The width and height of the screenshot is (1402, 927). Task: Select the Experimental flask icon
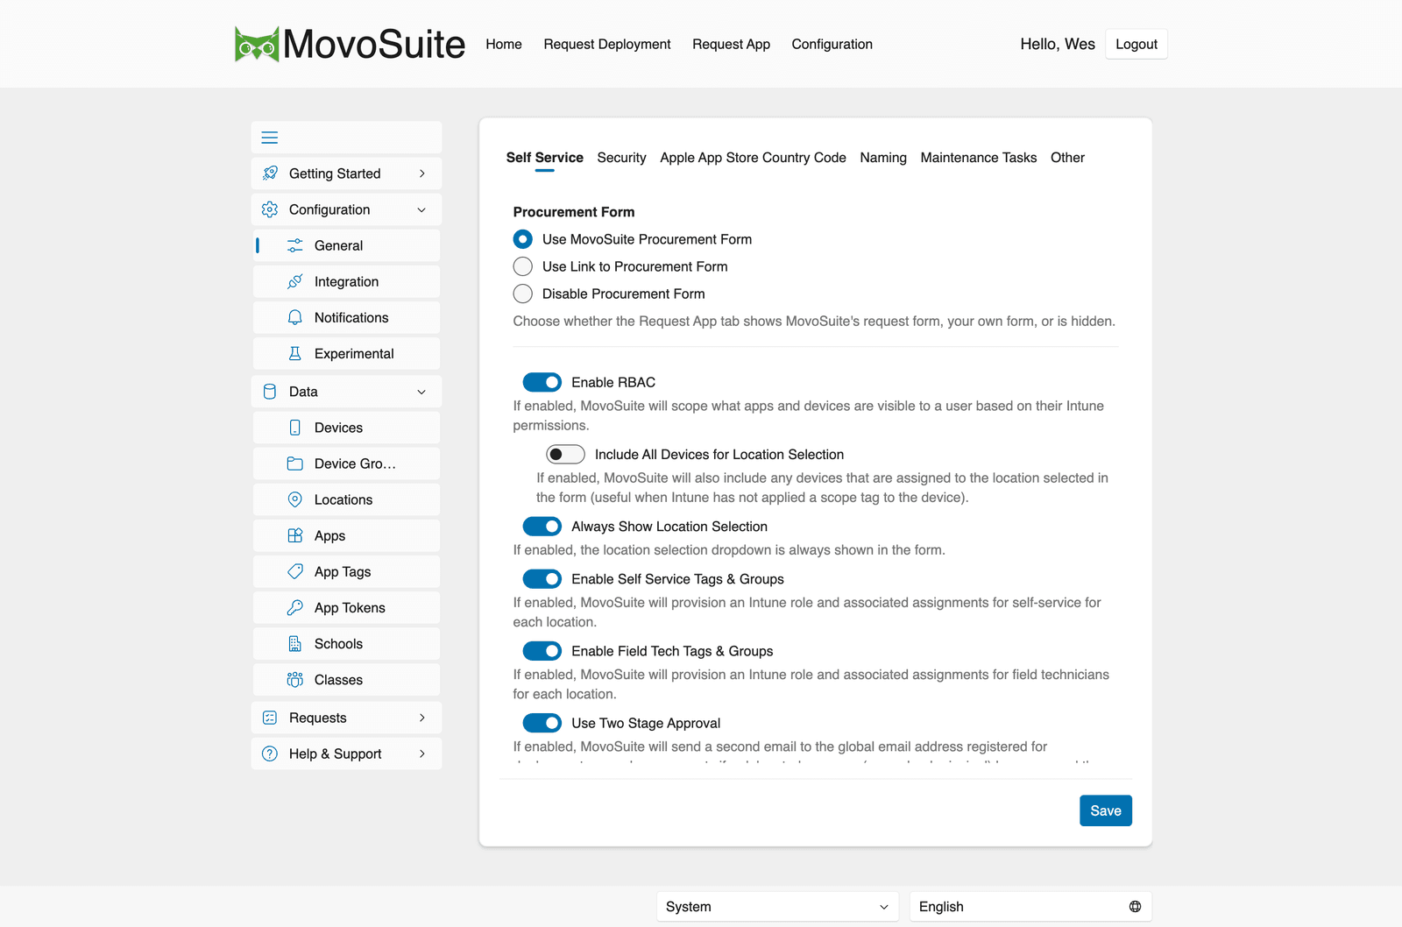295,353
